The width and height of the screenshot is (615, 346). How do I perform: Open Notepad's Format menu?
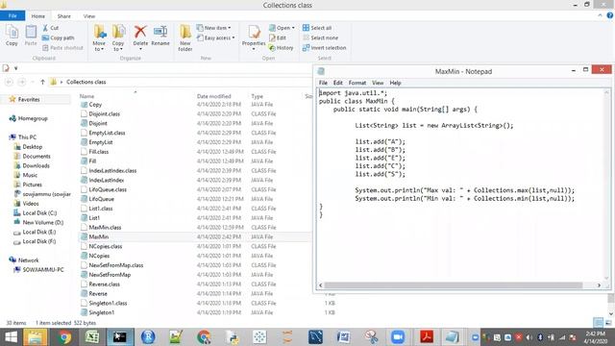pos(357,83)
